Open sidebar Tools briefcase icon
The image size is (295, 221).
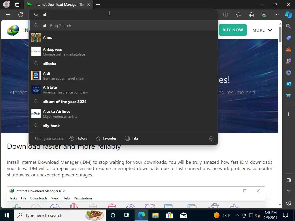[x=288, y=49]
